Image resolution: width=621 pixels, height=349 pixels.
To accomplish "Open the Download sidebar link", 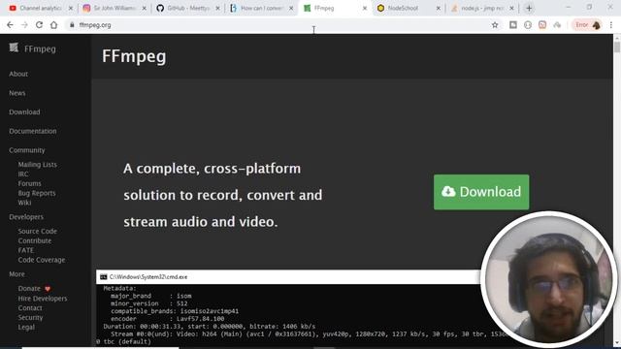I will pos(24,112).
